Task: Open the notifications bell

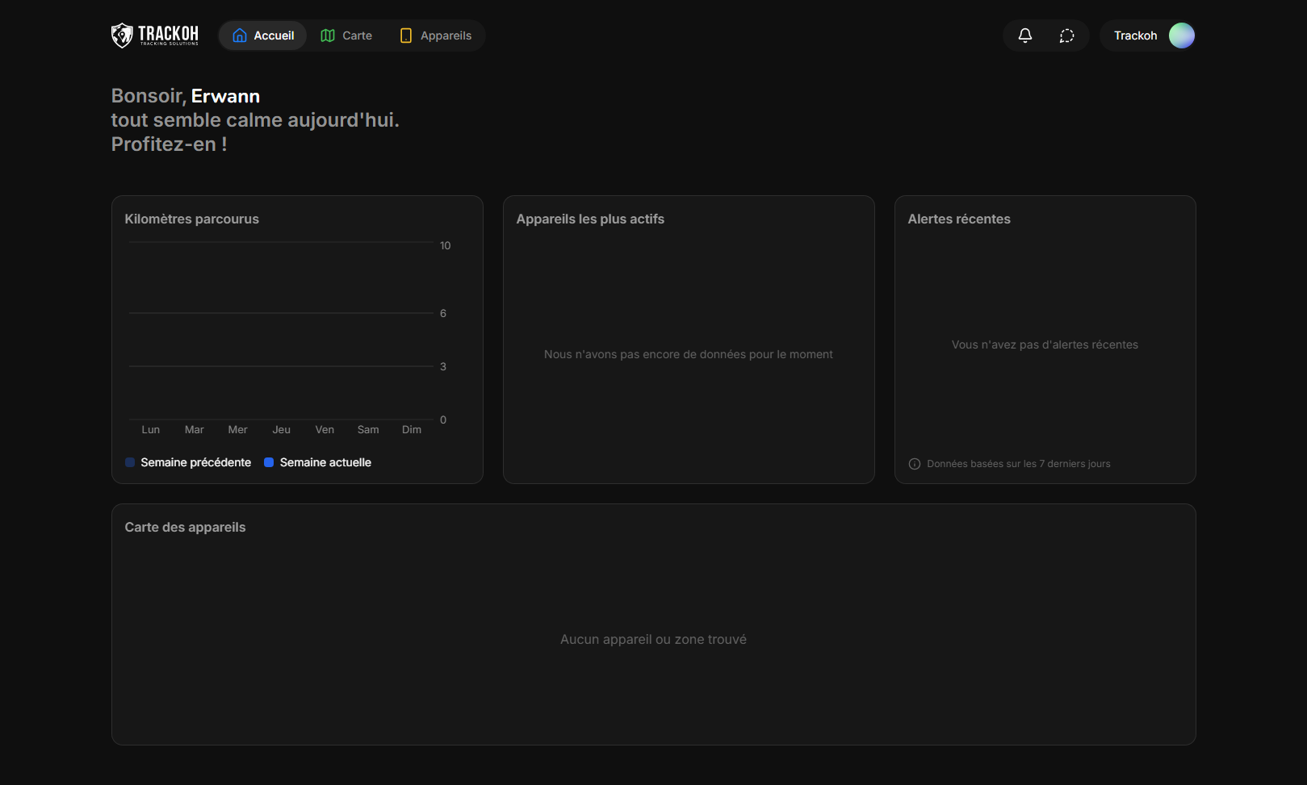Action: (1025, 35)
